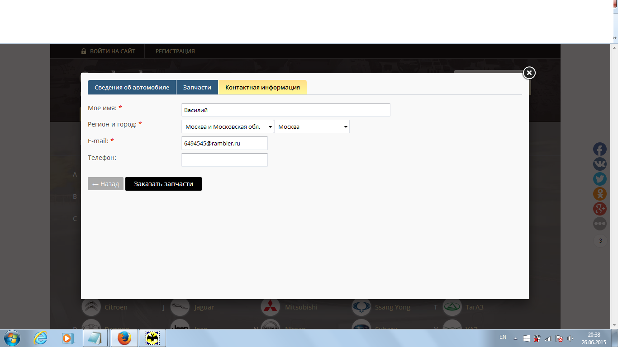618x347 pixels.
Task: Share page on Twitter
Action: tap(600, 179)
